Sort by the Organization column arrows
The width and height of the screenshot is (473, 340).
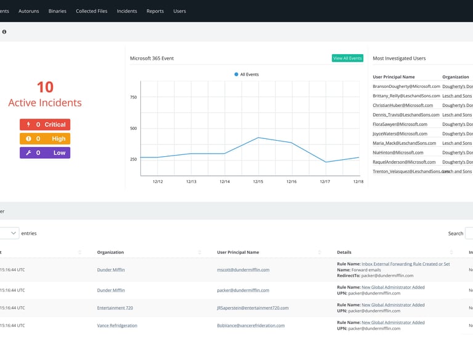pyautogui.click(x=200, y=252)
